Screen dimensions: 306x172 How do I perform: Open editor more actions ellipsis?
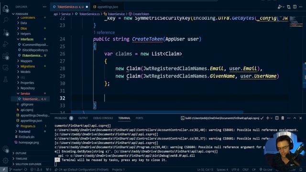click(x=301, y=7)
